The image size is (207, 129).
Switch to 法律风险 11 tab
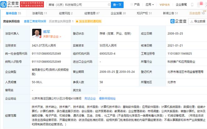pos(39,13)
